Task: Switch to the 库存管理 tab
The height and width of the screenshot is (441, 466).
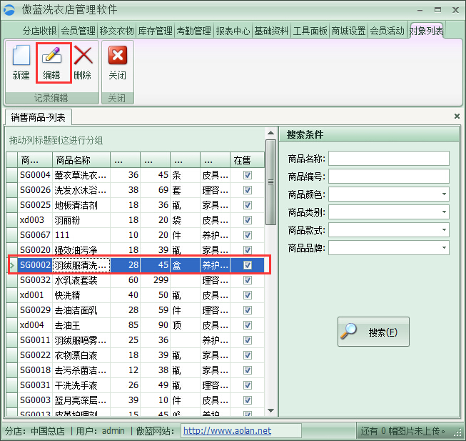Action: [x=155, y=31]
